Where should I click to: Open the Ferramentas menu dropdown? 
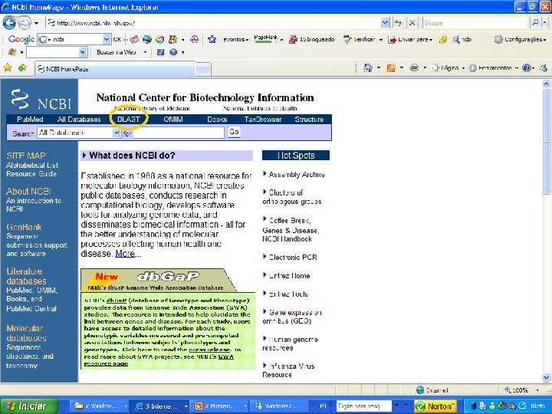pos(517,68)
